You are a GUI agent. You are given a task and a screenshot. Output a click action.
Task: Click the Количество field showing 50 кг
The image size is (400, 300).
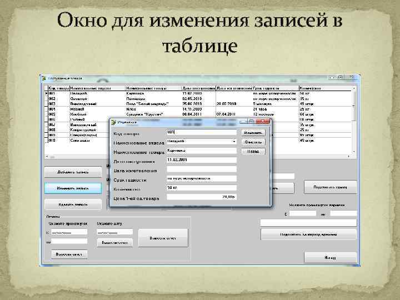tap(202, 188)
